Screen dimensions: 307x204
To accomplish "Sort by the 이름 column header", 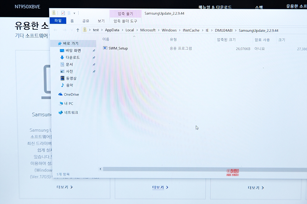I will (x=106, y=39).
